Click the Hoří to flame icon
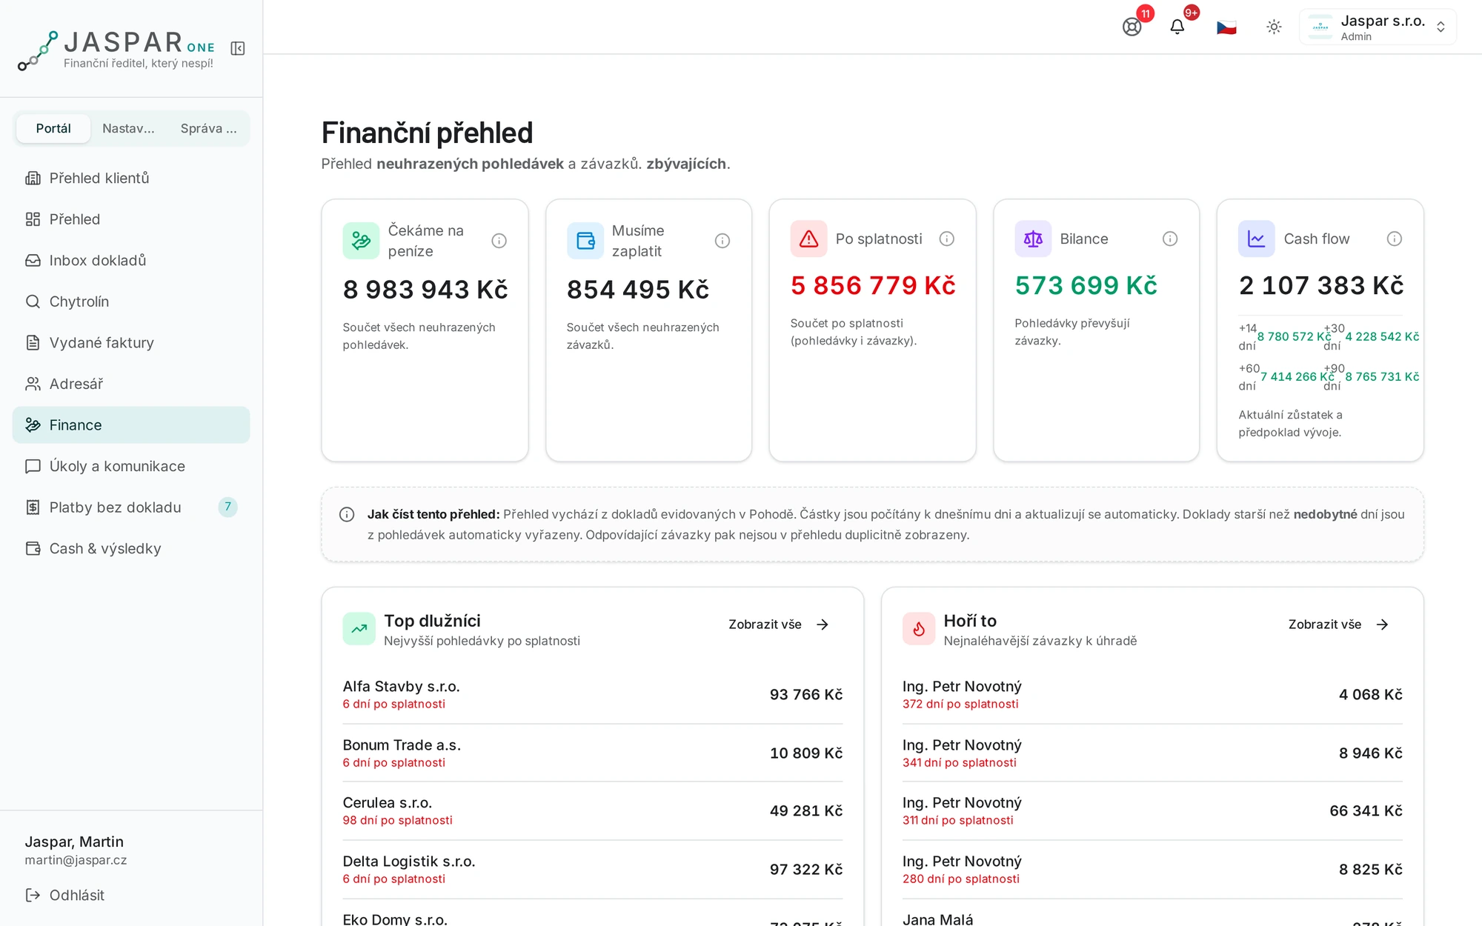The image size is (1482, 926). [919, 629]
